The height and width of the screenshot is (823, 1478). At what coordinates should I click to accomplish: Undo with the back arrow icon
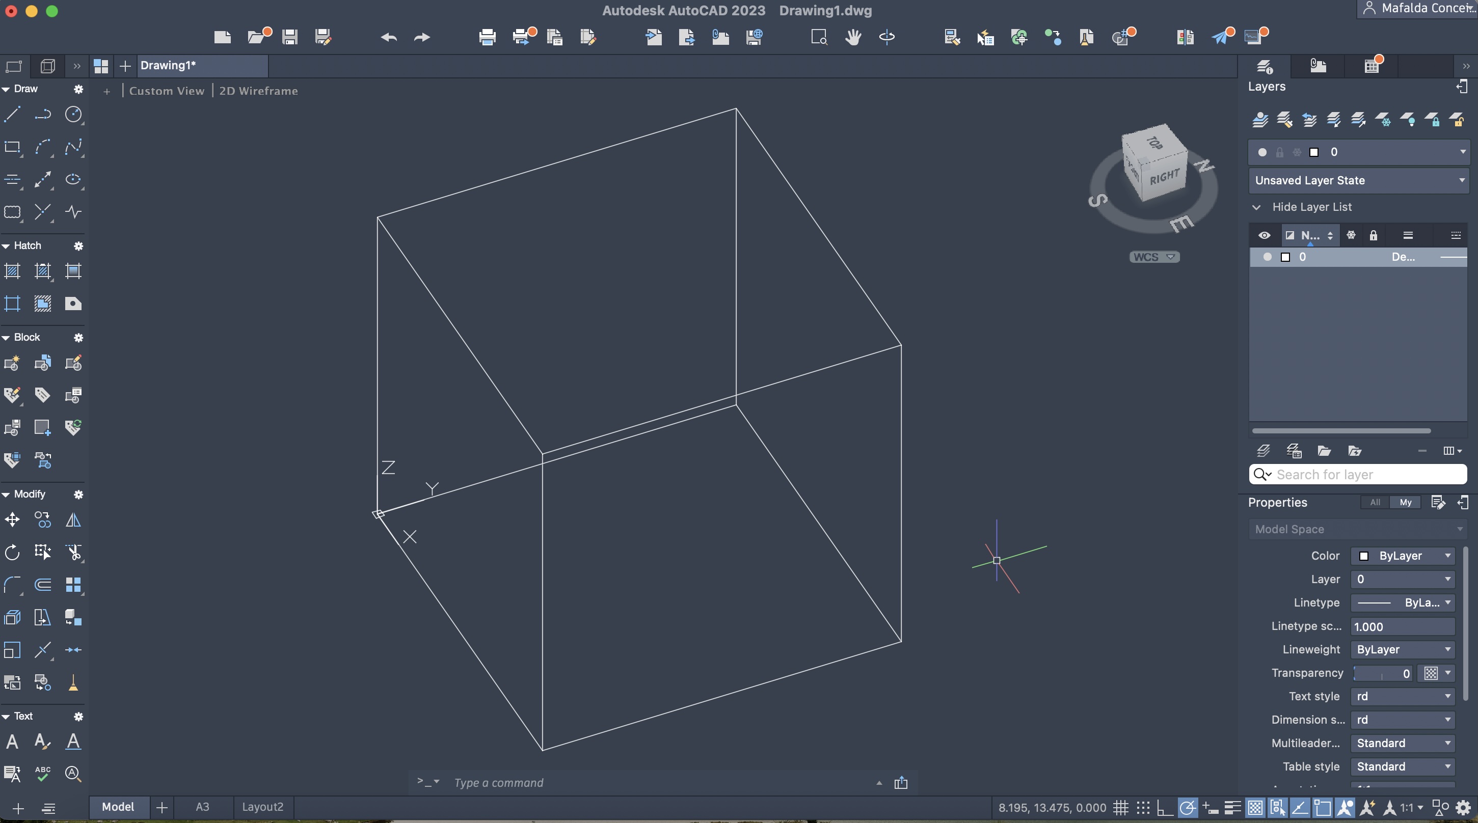(x=388, y=37)
